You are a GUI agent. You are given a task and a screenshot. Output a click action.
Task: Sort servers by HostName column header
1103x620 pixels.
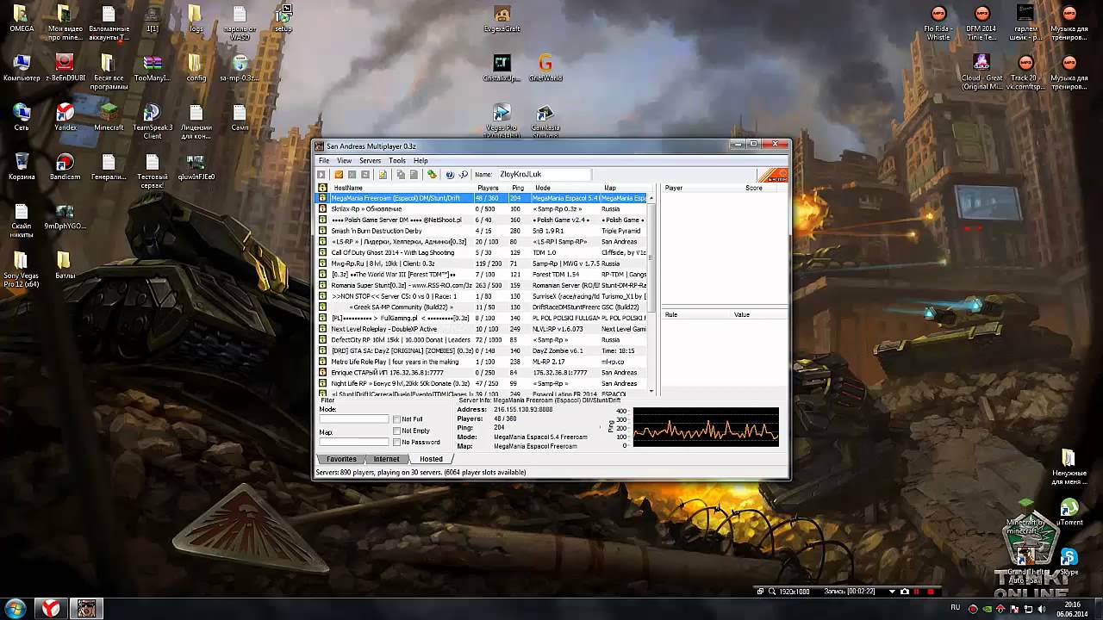(402, 188)
